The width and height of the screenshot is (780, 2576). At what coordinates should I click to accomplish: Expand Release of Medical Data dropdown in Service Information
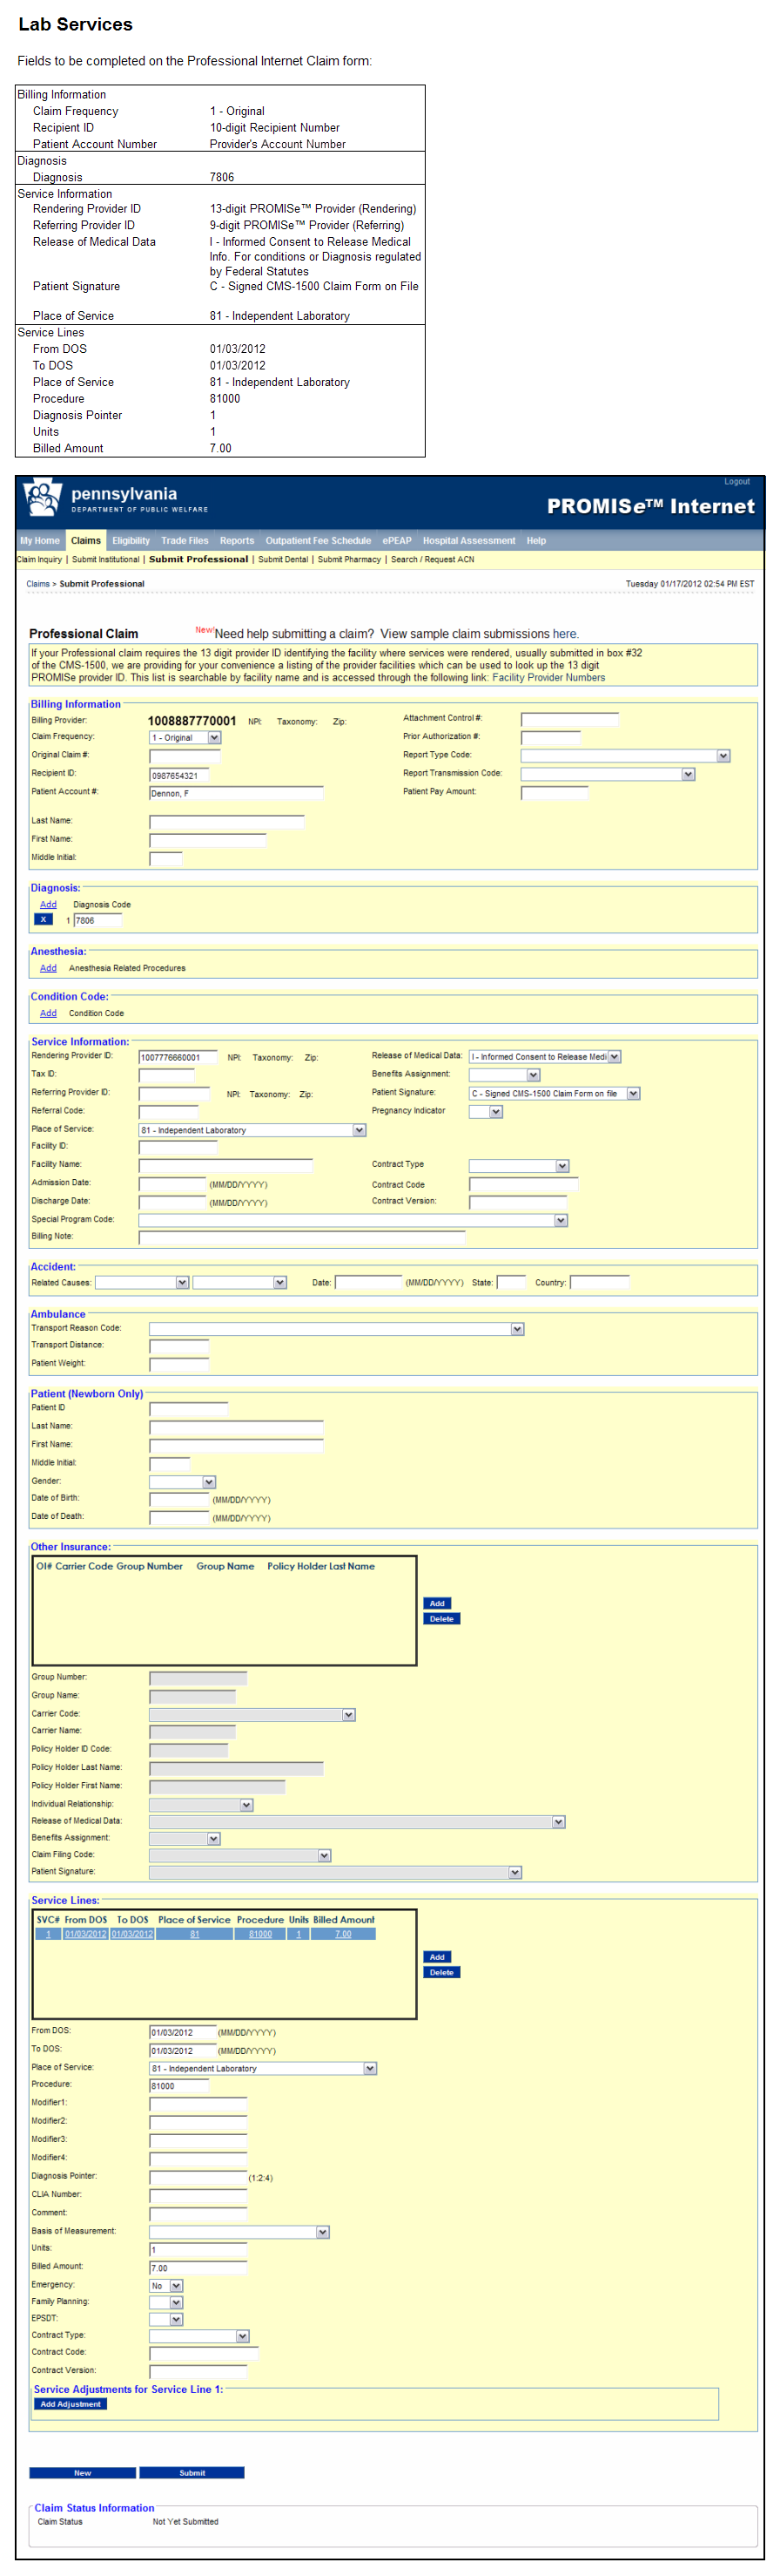click(615, 1056)
